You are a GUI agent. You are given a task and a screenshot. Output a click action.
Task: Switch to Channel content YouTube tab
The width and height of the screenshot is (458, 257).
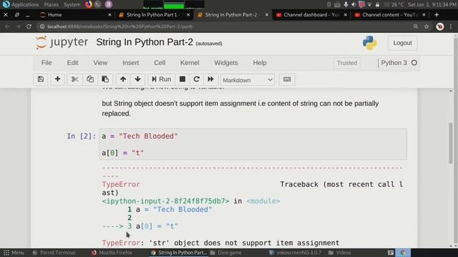pyautogui.click(x=389, y=15)
